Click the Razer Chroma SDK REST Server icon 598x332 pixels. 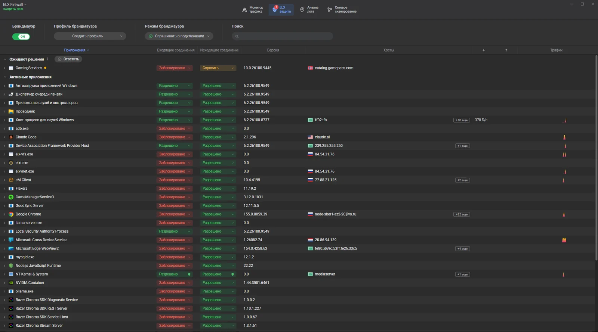pos(11,308)
